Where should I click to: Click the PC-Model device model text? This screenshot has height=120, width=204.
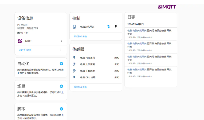tap(22, 25)
